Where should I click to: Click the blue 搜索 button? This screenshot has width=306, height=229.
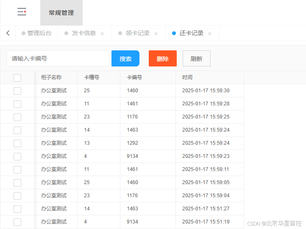125,58
